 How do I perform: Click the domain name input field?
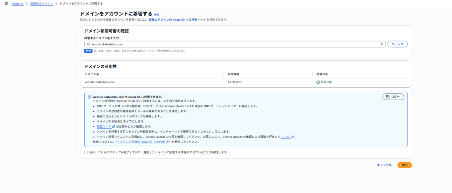click(x=234, y=44)
